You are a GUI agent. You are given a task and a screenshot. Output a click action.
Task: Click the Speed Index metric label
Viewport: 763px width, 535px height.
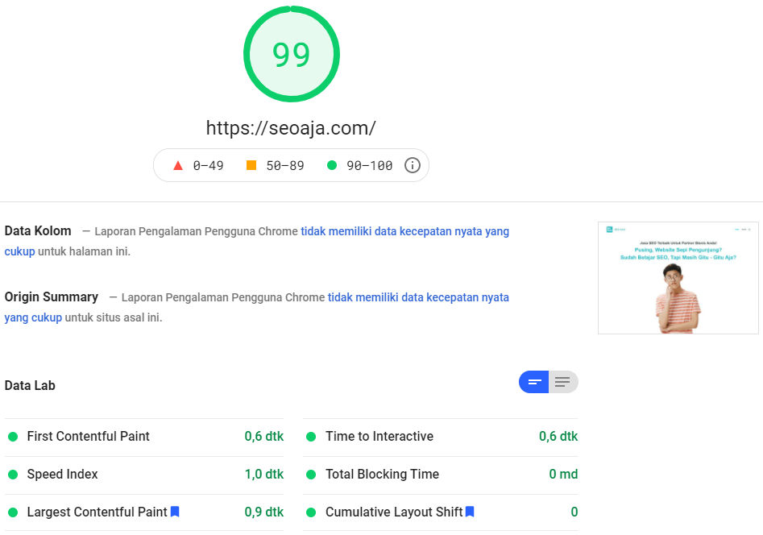[62, 474]
